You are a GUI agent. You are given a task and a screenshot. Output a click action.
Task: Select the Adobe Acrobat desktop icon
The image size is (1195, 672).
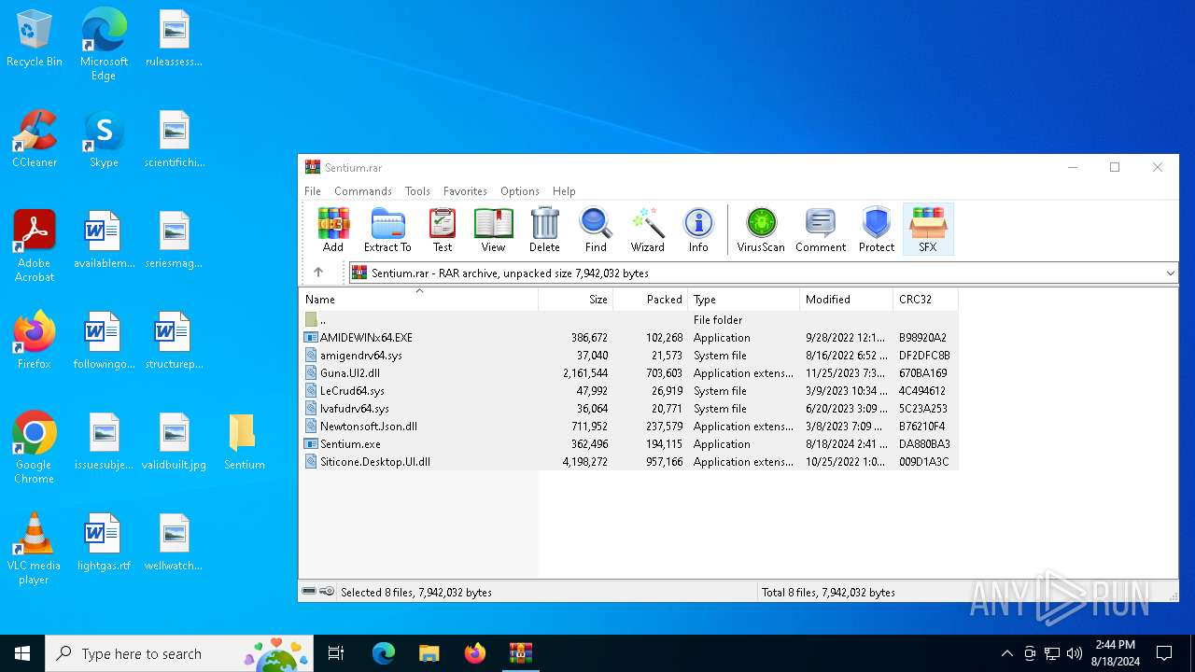coord(35,246)
